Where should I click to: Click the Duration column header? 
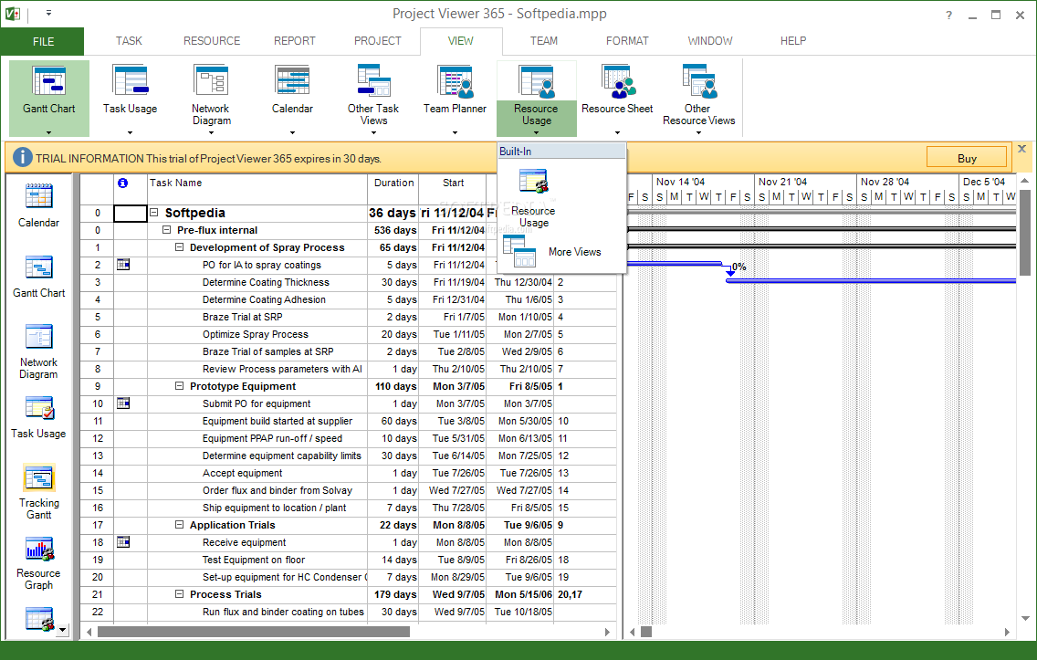pos(393,189)
